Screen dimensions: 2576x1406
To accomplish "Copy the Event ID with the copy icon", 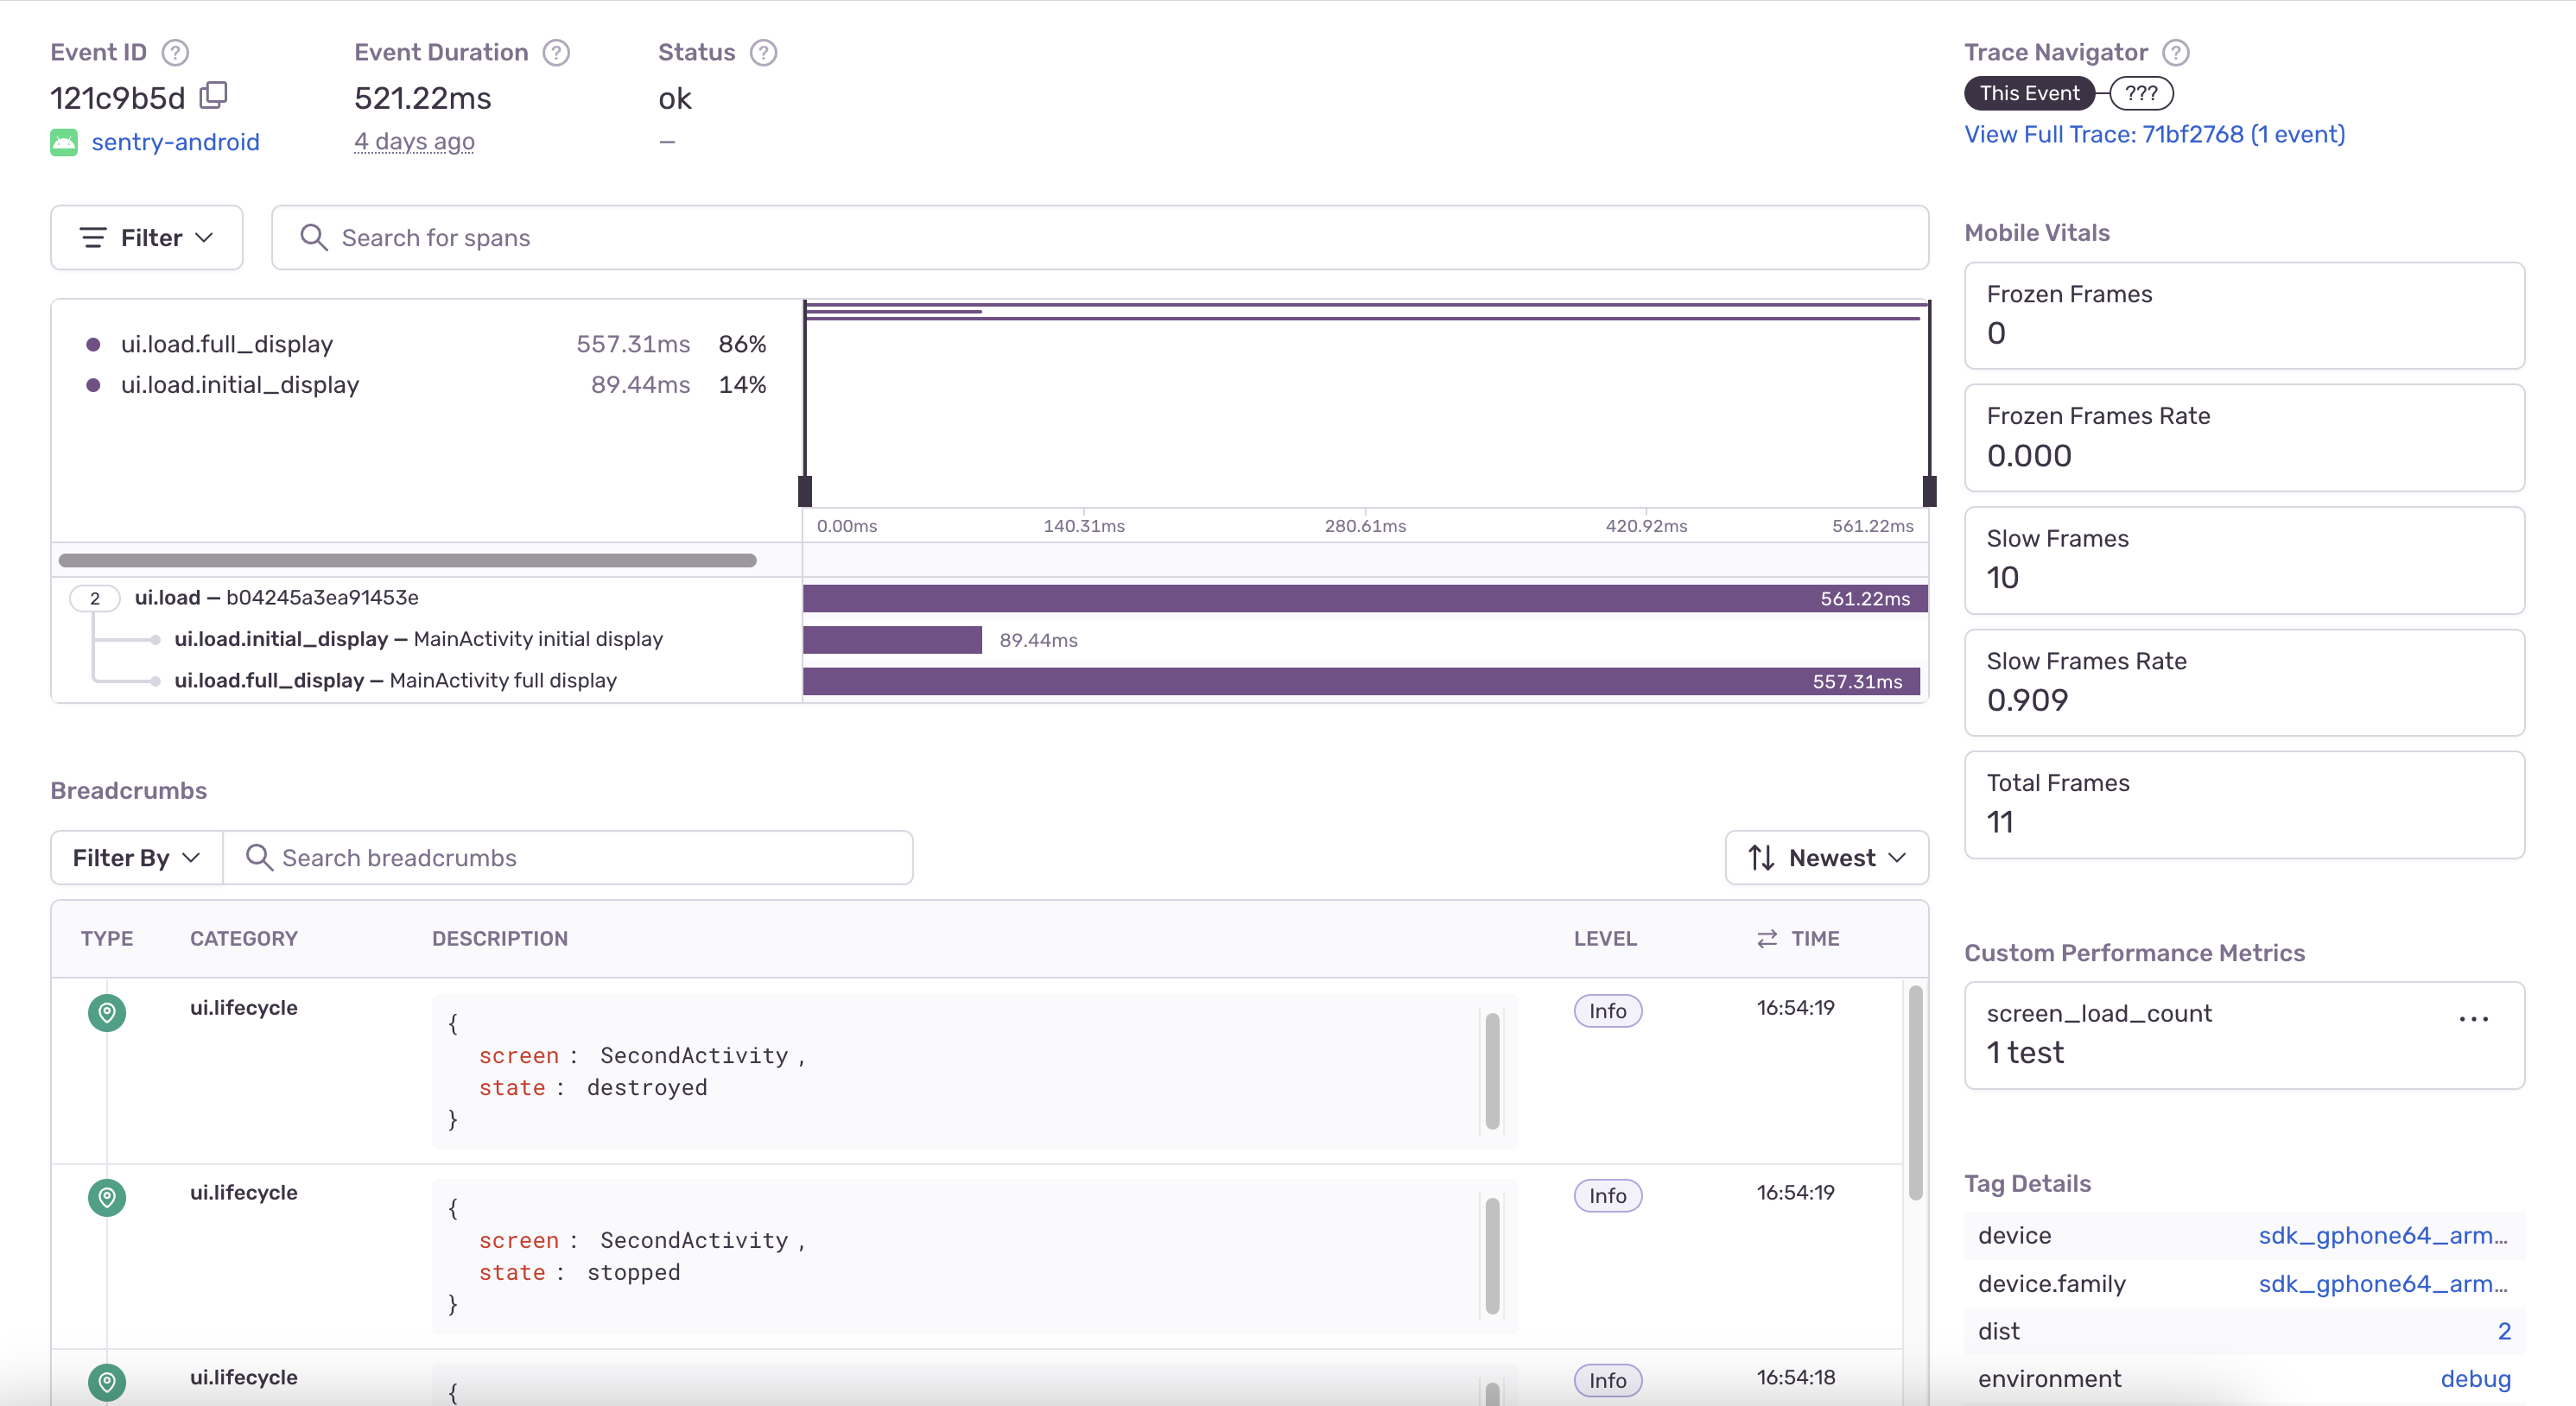I will (213, 96).
